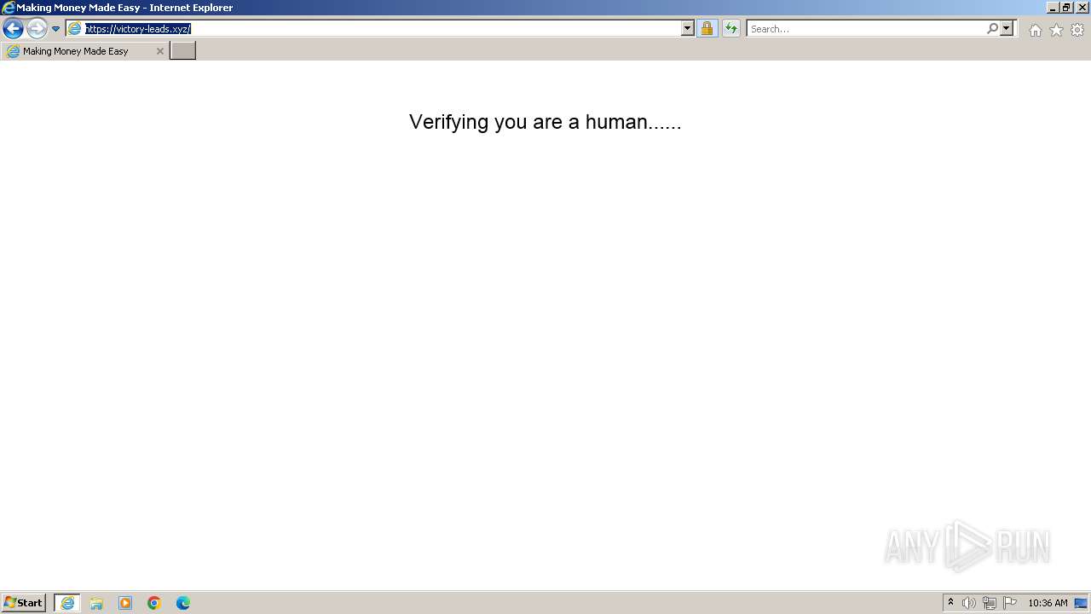
Task: Go back with the Back arrow button
Action: point(13,29)
